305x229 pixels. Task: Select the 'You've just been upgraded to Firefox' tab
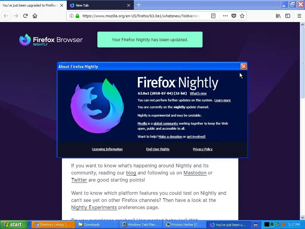click(33, 5)
